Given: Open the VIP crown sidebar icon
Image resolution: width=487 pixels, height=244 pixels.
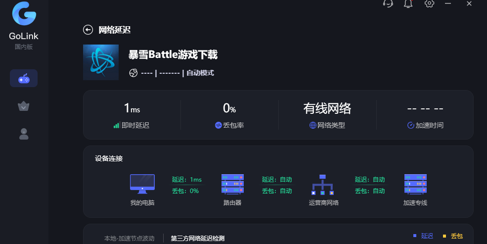Looking at the screenshot, I should pyautogui.click(x=24, y=106).
